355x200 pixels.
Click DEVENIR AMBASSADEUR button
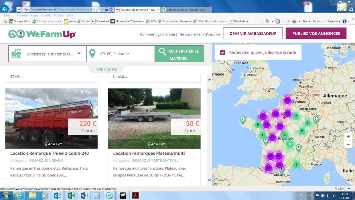pos(253,34)
